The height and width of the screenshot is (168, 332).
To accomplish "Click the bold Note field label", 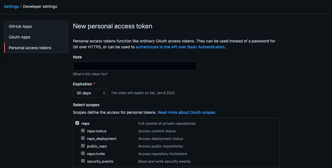I will pos(77,57).
